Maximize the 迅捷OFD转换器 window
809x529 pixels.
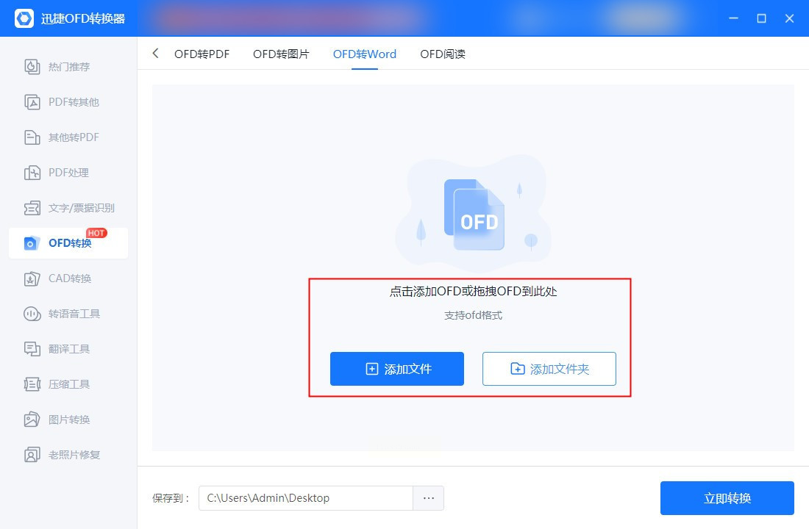pyautogui.click(x=761, y=18)
